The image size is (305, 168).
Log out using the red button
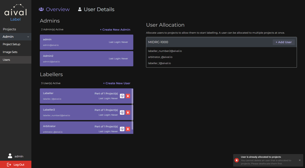(16, 164)
